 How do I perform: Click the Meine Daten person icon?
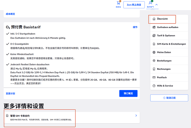click(x=154, y=52)
